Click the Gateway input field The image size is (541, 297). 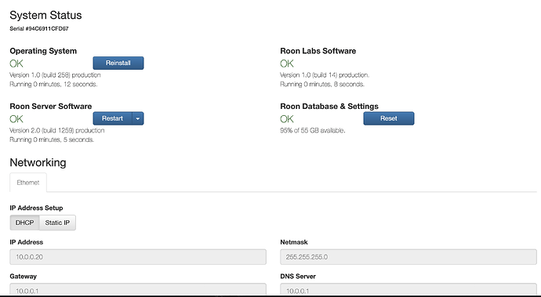pos(138,289)
